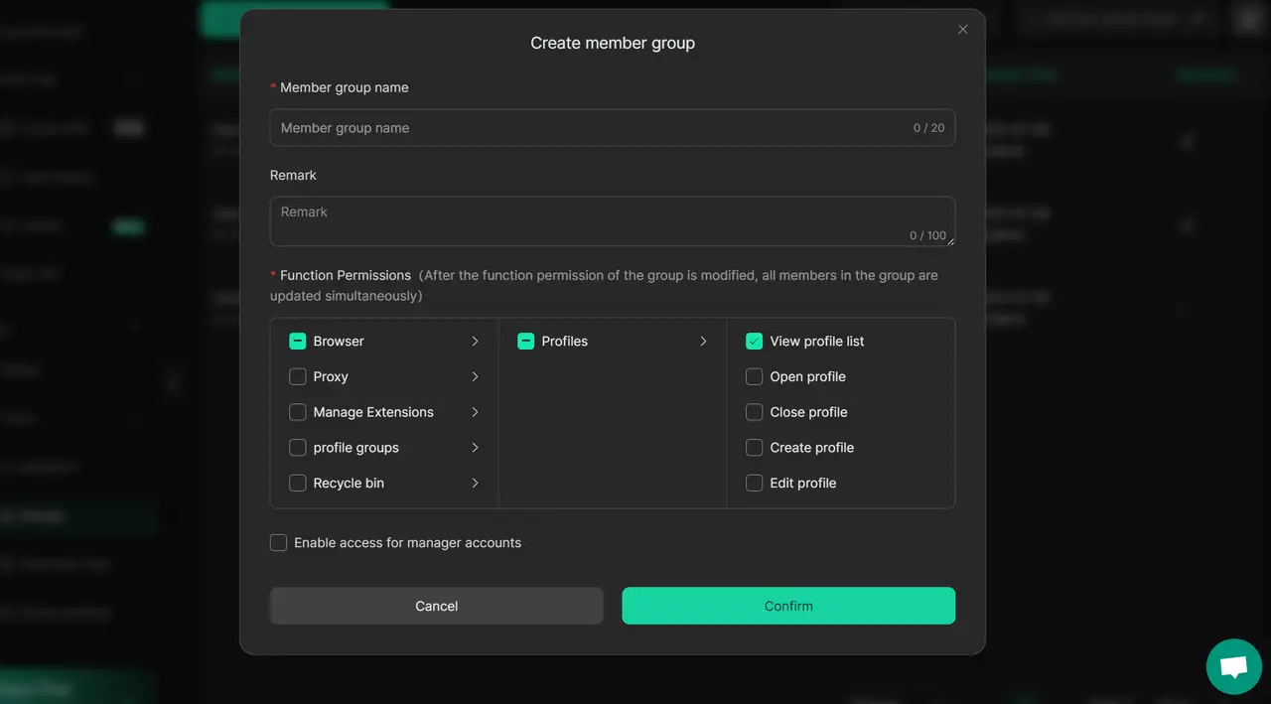Expand the Recycle bin chevron
1271x704 pixels.
click(x=475, y=484)
